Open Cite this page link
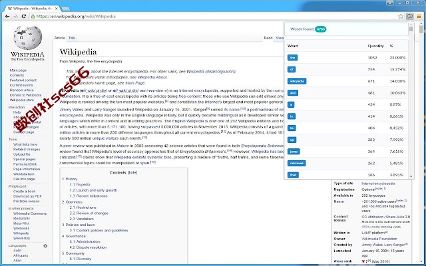The height and width of the screenshot is (266, 426). 24,179
